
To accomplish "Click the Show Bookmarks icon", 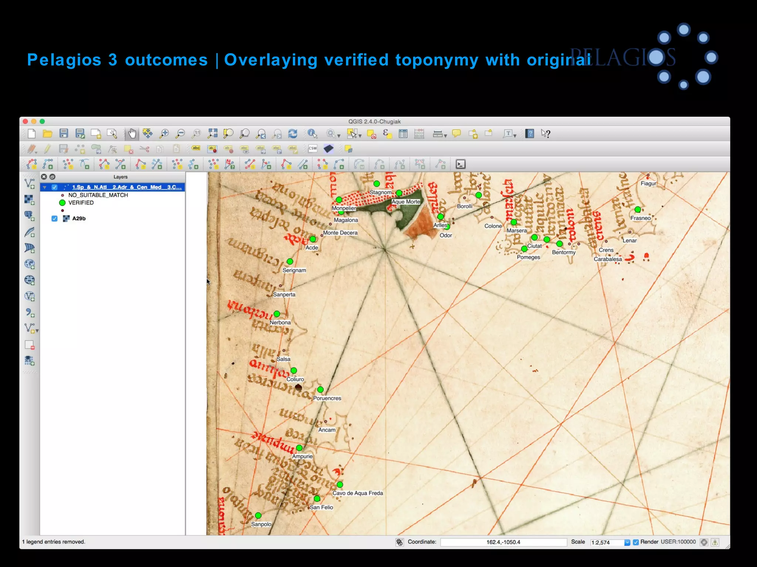I will (x=489, y=133).
